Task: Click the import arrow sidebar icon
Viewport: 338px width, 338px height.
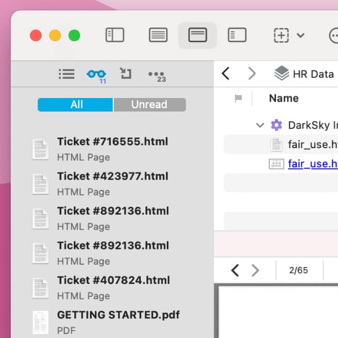Action: pyautogui.click(x=125, y=74)
